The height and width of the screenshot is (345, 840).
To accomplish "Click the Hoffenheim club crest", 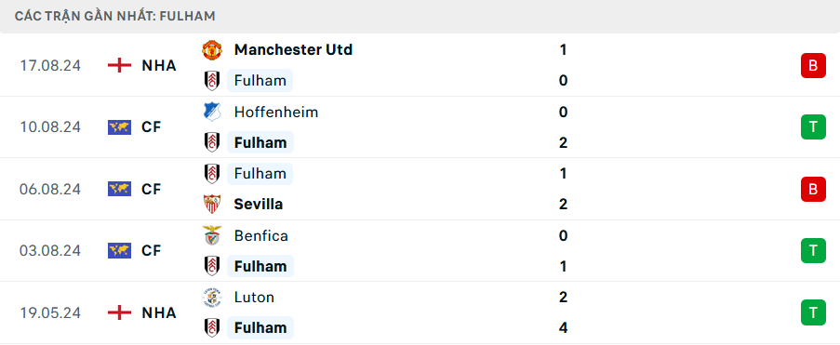I will click(211, 112).
